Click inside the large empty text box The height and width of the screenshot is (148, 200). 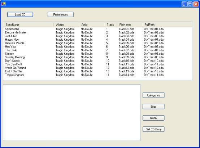[x=72, y=113]
